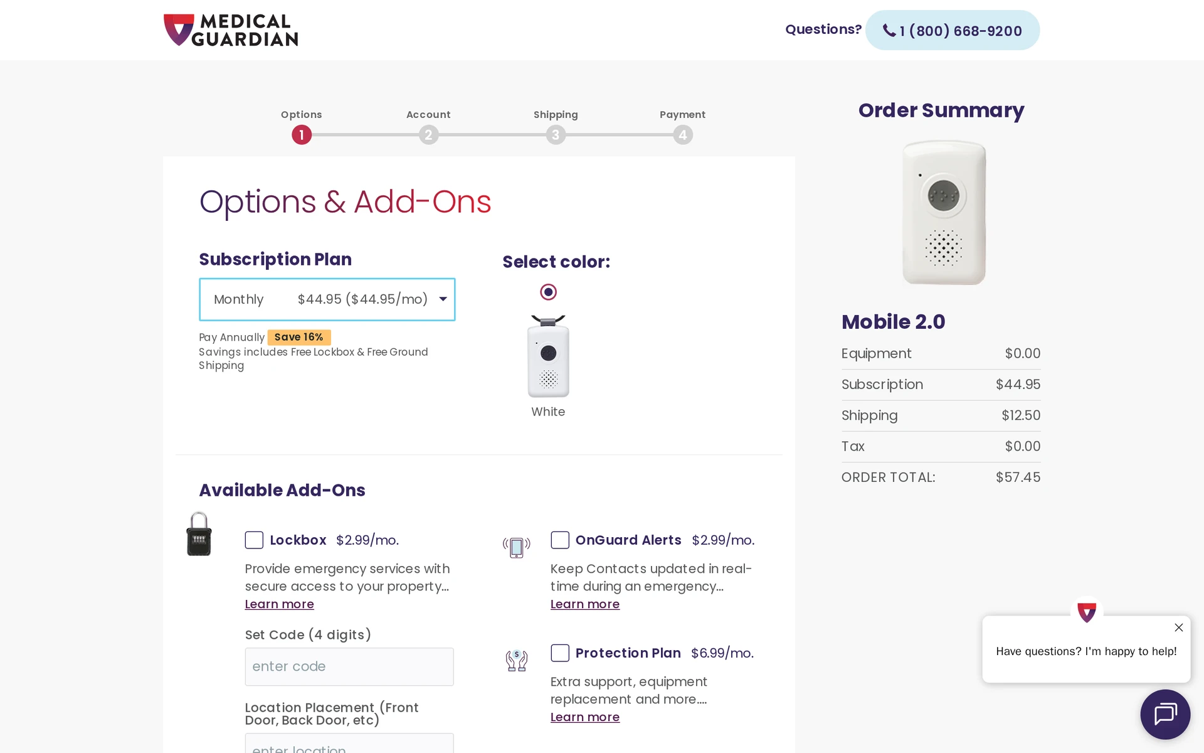Viewport: 1204px width, 753px height.
Task: Click the OnGuard Alerts title
Action: (x=628, y=540)
